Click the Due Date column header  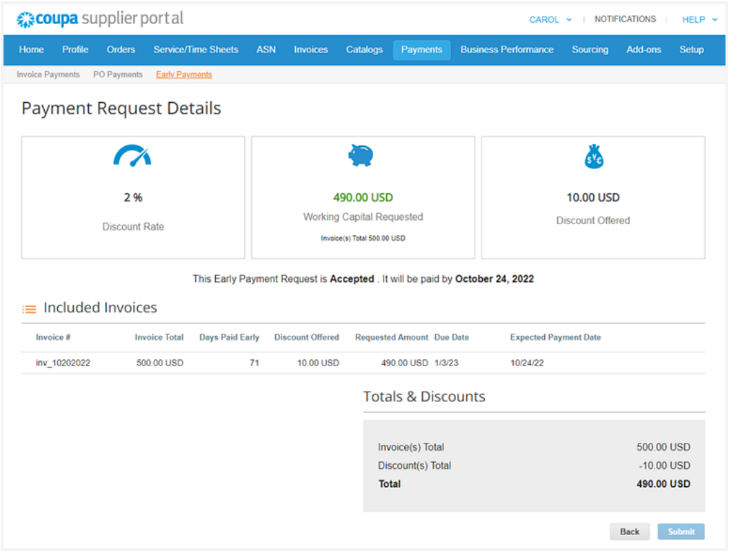click(x=452, y=337)
